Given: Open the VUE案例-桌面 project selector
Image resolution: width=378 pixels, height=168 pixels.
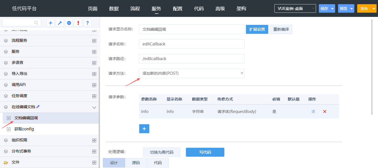Looking at the screenshot, I should (x=295, y=9).
